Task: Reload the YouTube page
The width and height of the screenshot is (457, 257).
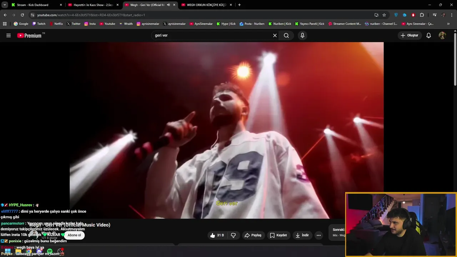Action: [x=22, y=15]
